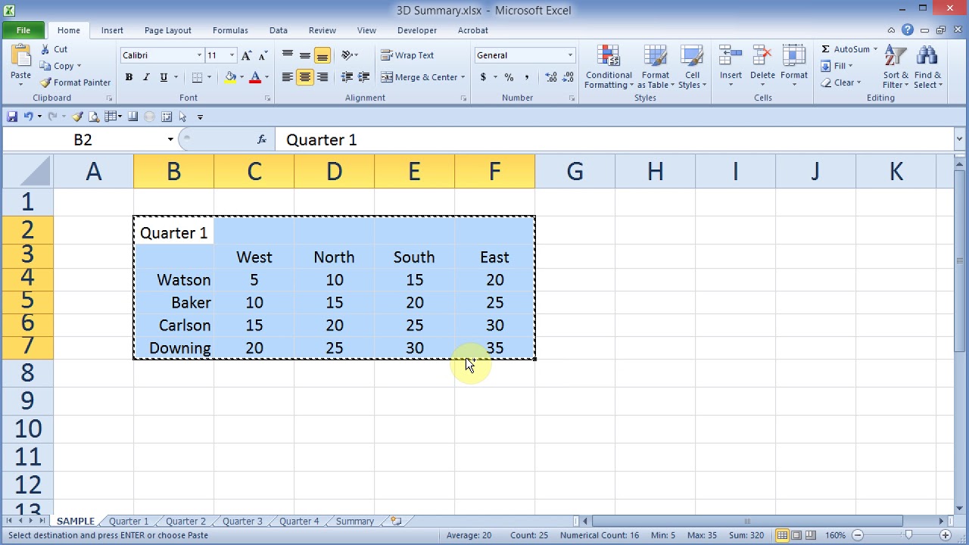Expand the formula bar
The width and height of the screenshot is (969, 545).
click(959, 139)
